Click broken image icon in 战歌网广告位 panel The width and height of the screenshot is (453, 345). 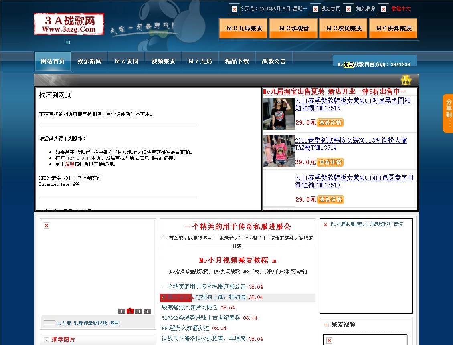326,224
